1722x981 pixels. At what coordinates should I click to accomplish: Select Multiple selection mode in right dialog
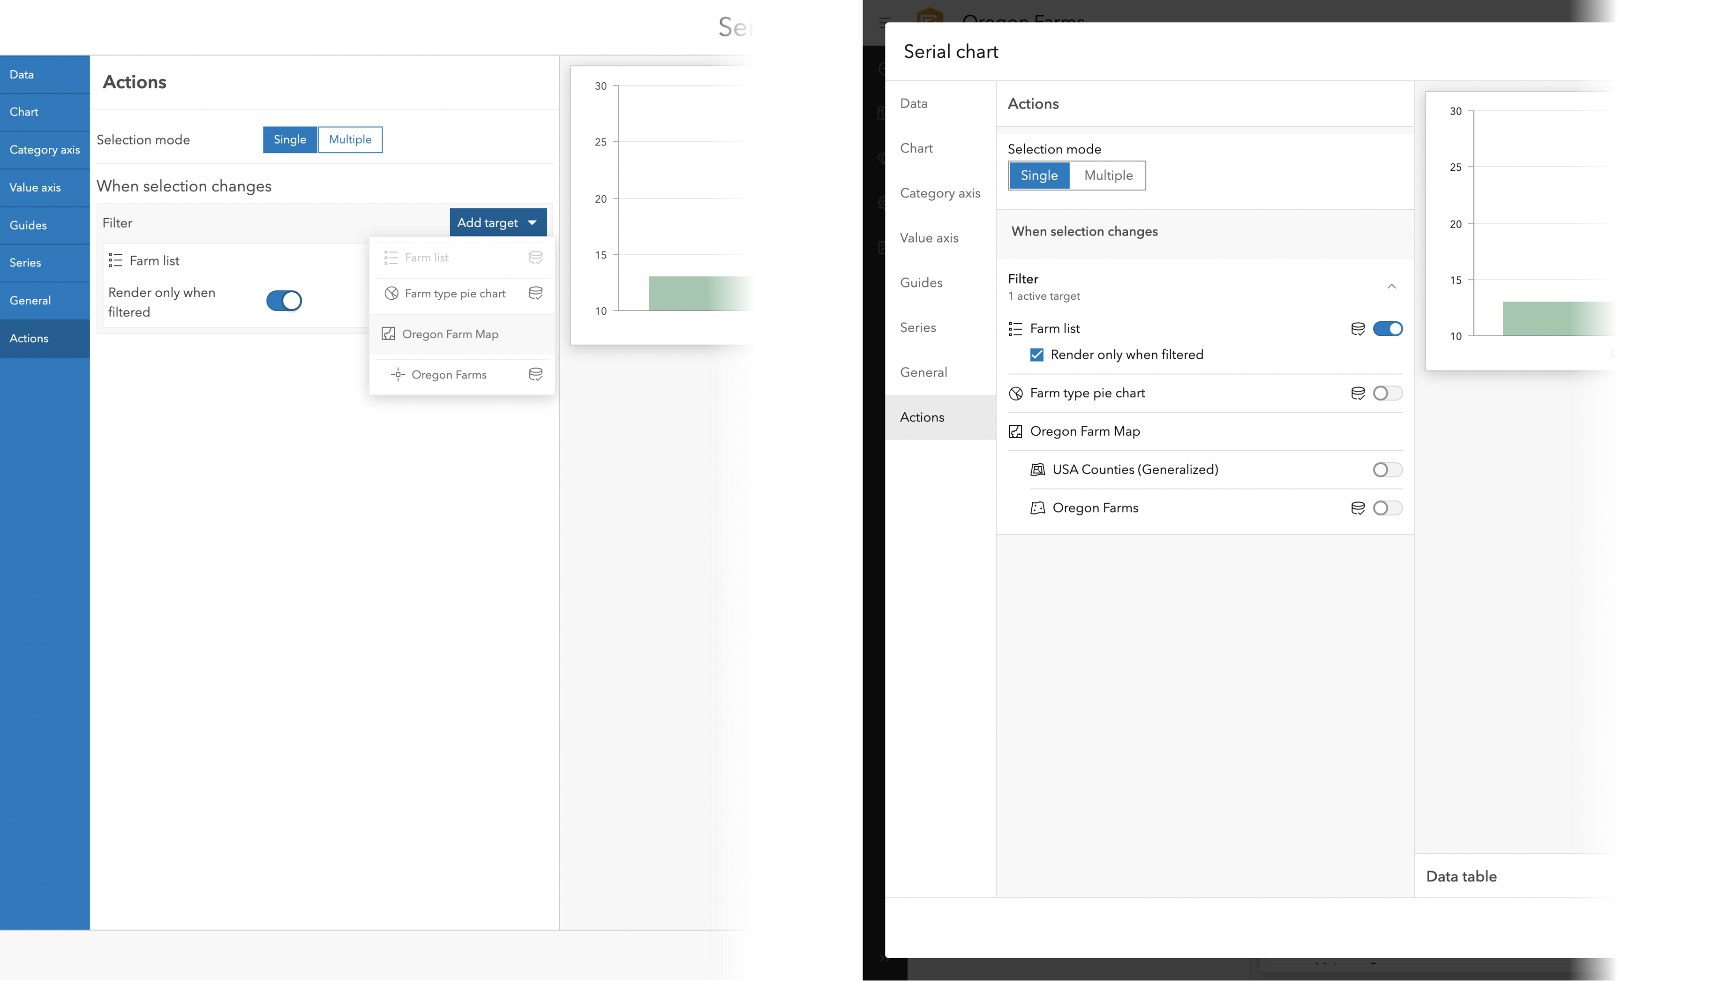(x=1107, y=176)
